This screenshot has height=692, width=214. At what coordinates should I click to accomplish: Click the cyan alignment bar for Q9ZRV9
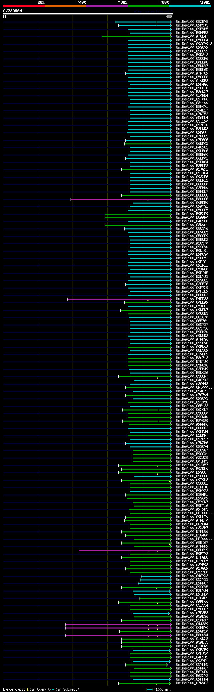coord(143,22)
